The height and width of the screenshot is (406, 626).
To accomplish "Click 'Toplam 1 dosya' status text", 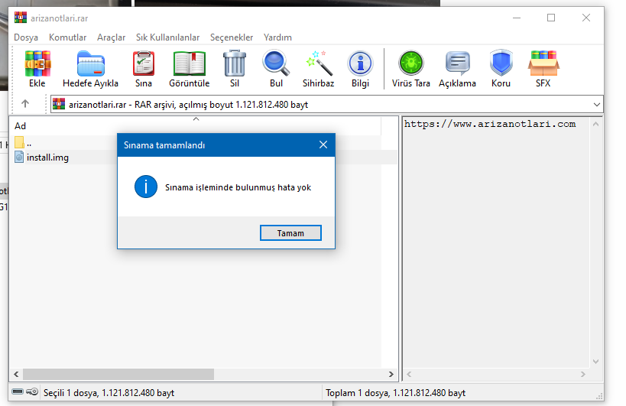I will (x=396, y=393).
